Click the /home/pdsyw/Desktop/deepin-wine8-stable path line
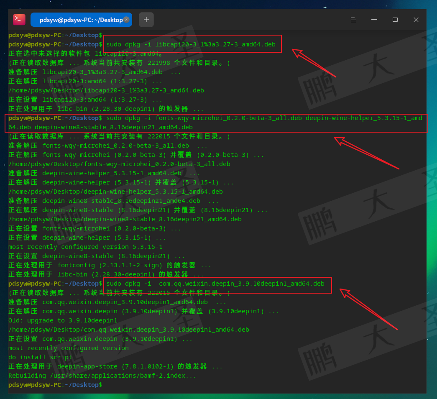Viewport: 437px width, 399px height. [x=125, y=219]
